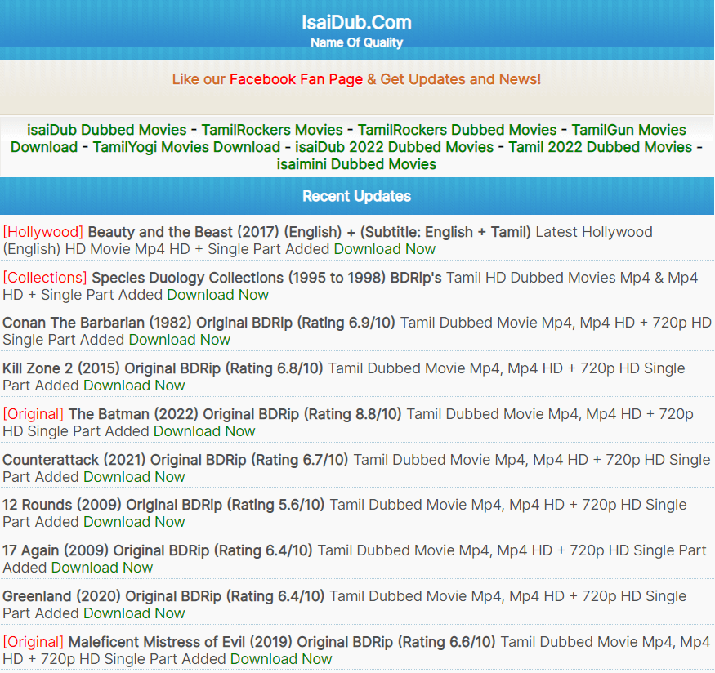The width and height of the screenshot is (715, 673).
Task: Open Beauty and the Beast (2017) title
Action: [x=309, y=232]
